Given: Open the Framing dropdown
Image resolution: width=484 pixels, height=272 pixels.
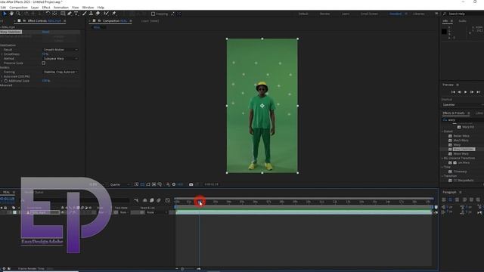Looking at the screenshot, I should click(x=60, y=72).
